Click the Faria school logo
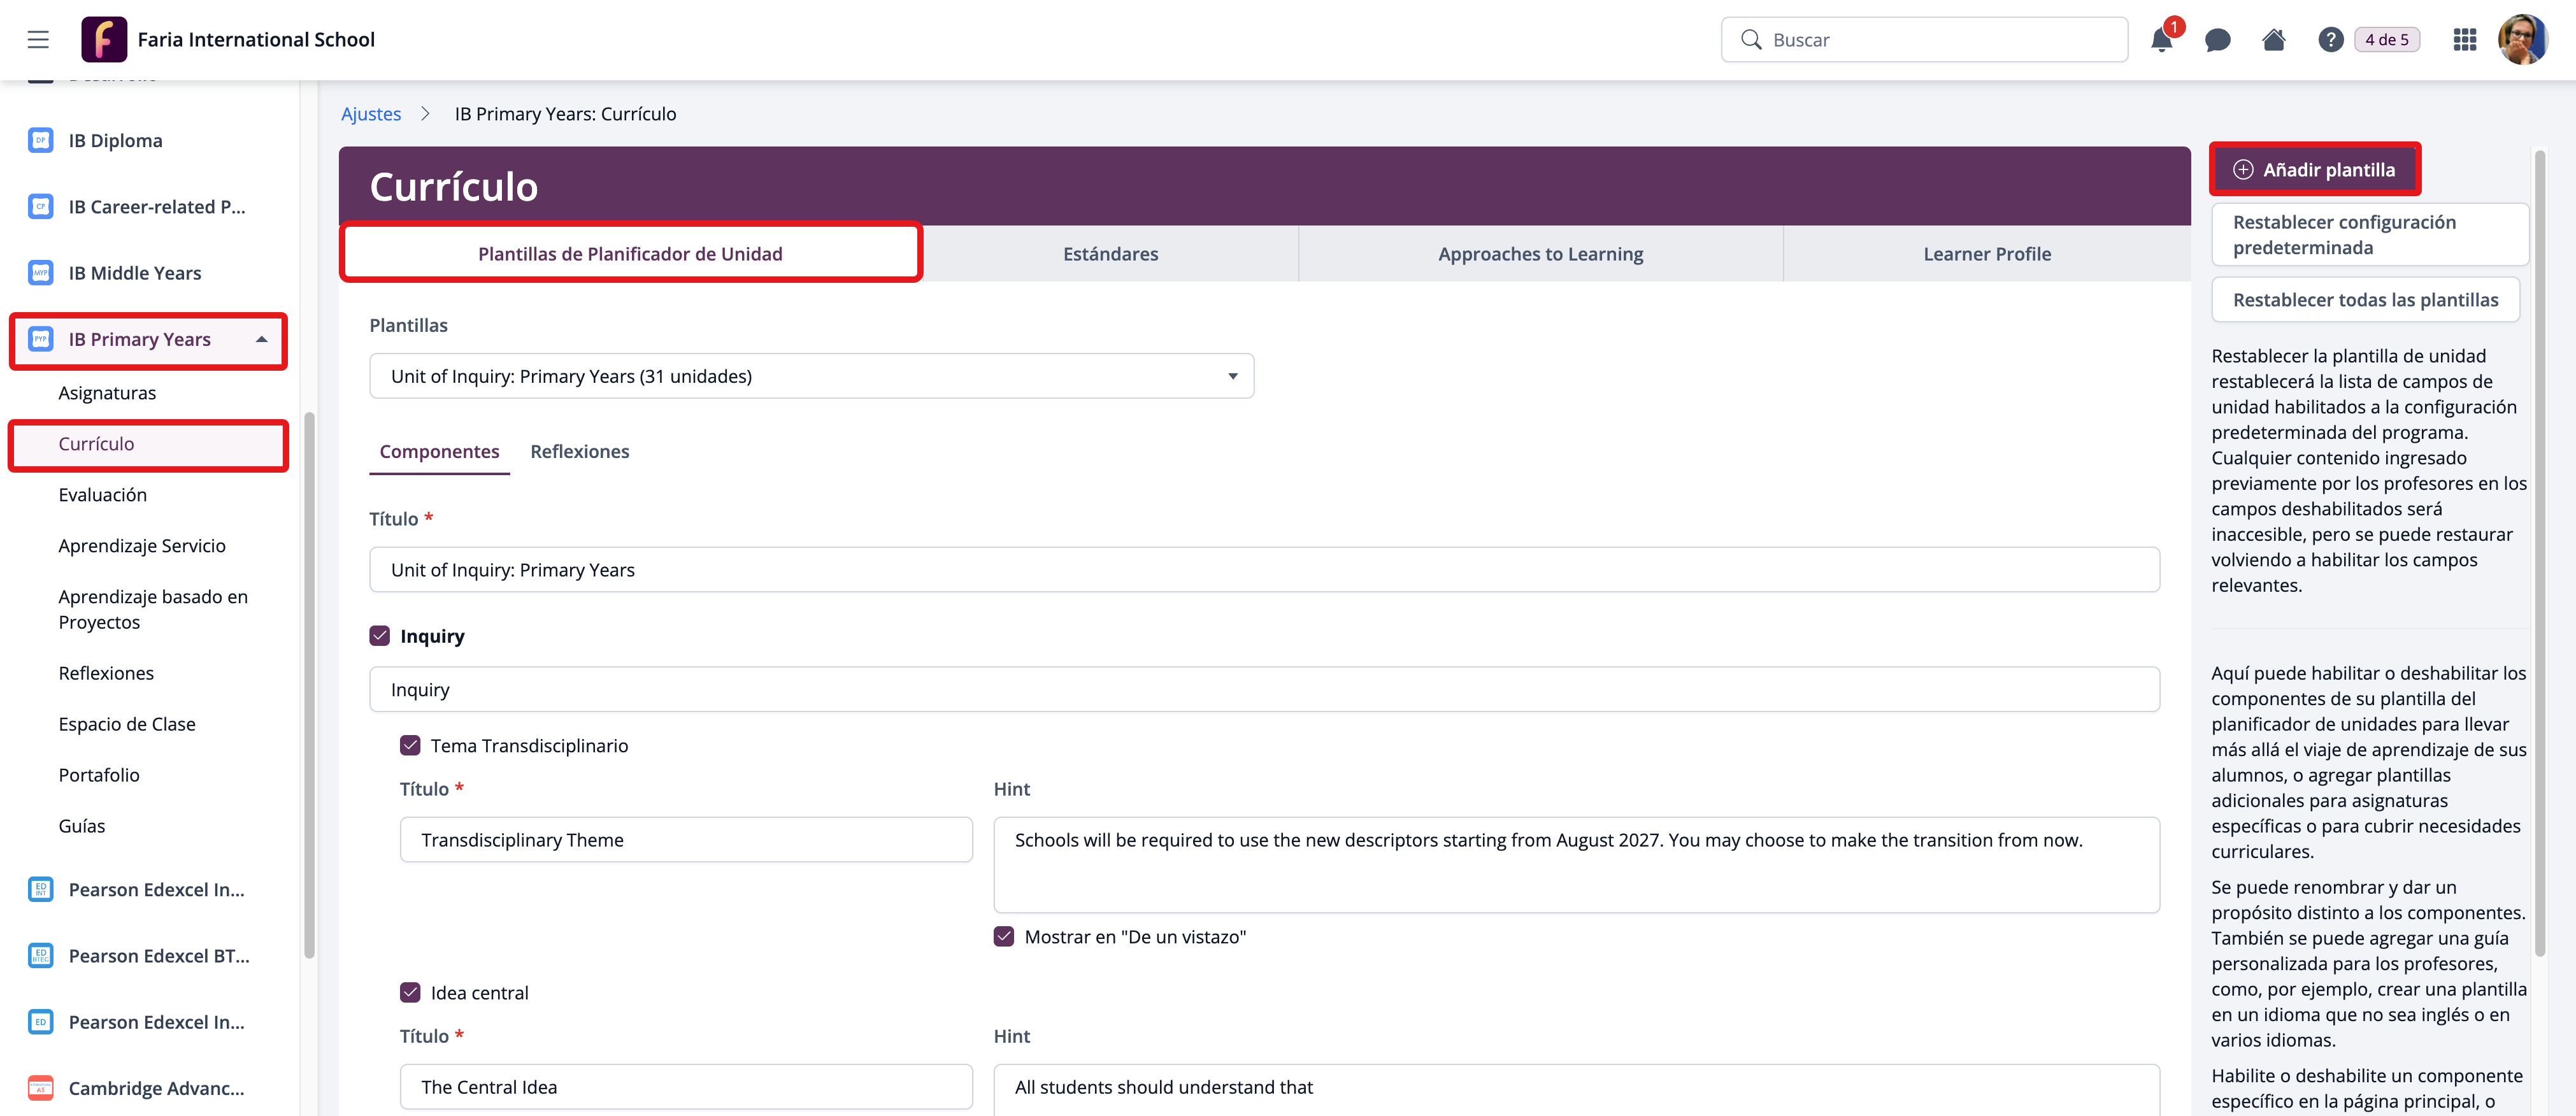Screen dimensions: 2576x1116 point(104,39)
